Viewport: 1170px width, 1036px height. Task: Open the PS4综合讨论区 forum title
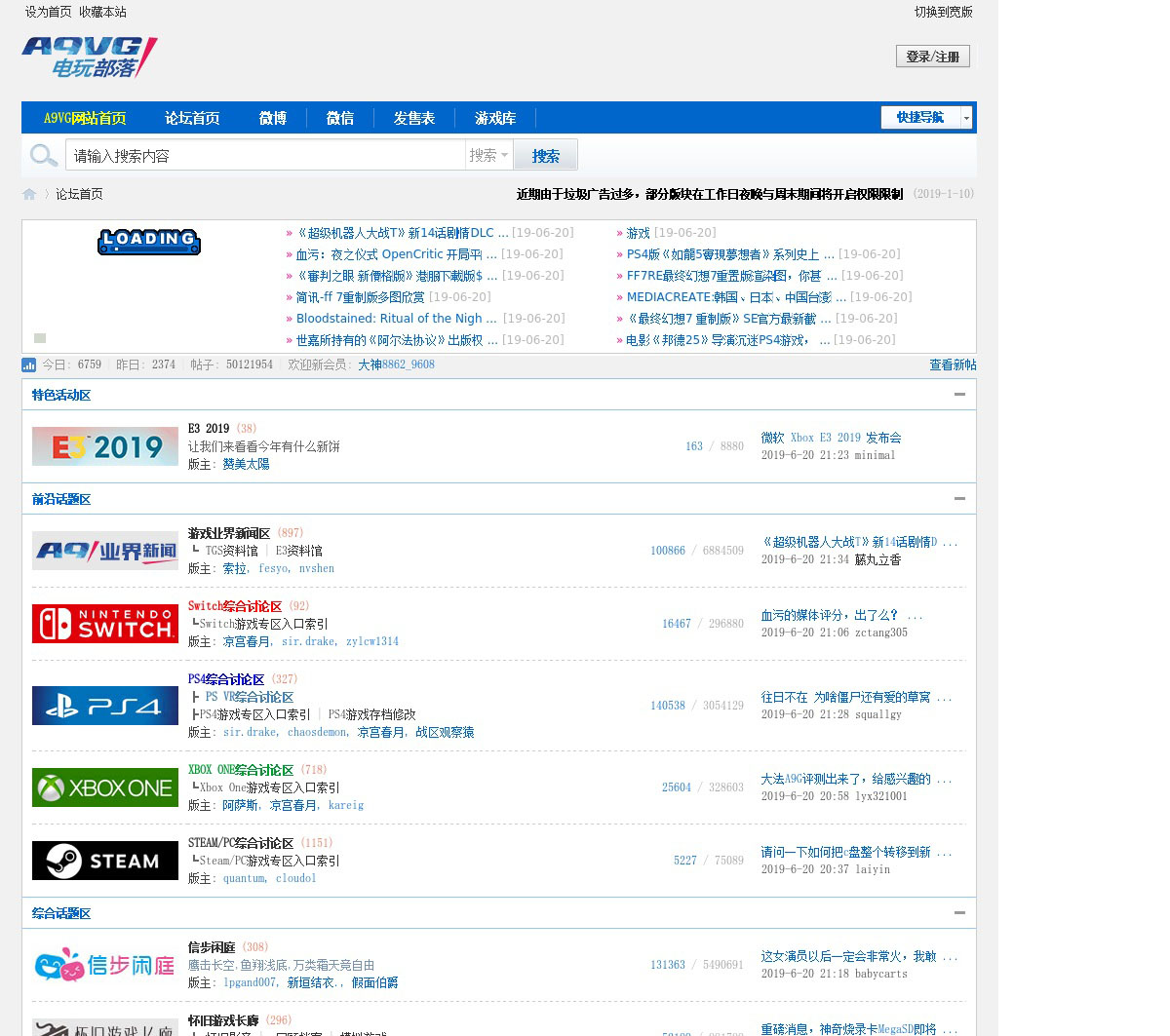226,679
